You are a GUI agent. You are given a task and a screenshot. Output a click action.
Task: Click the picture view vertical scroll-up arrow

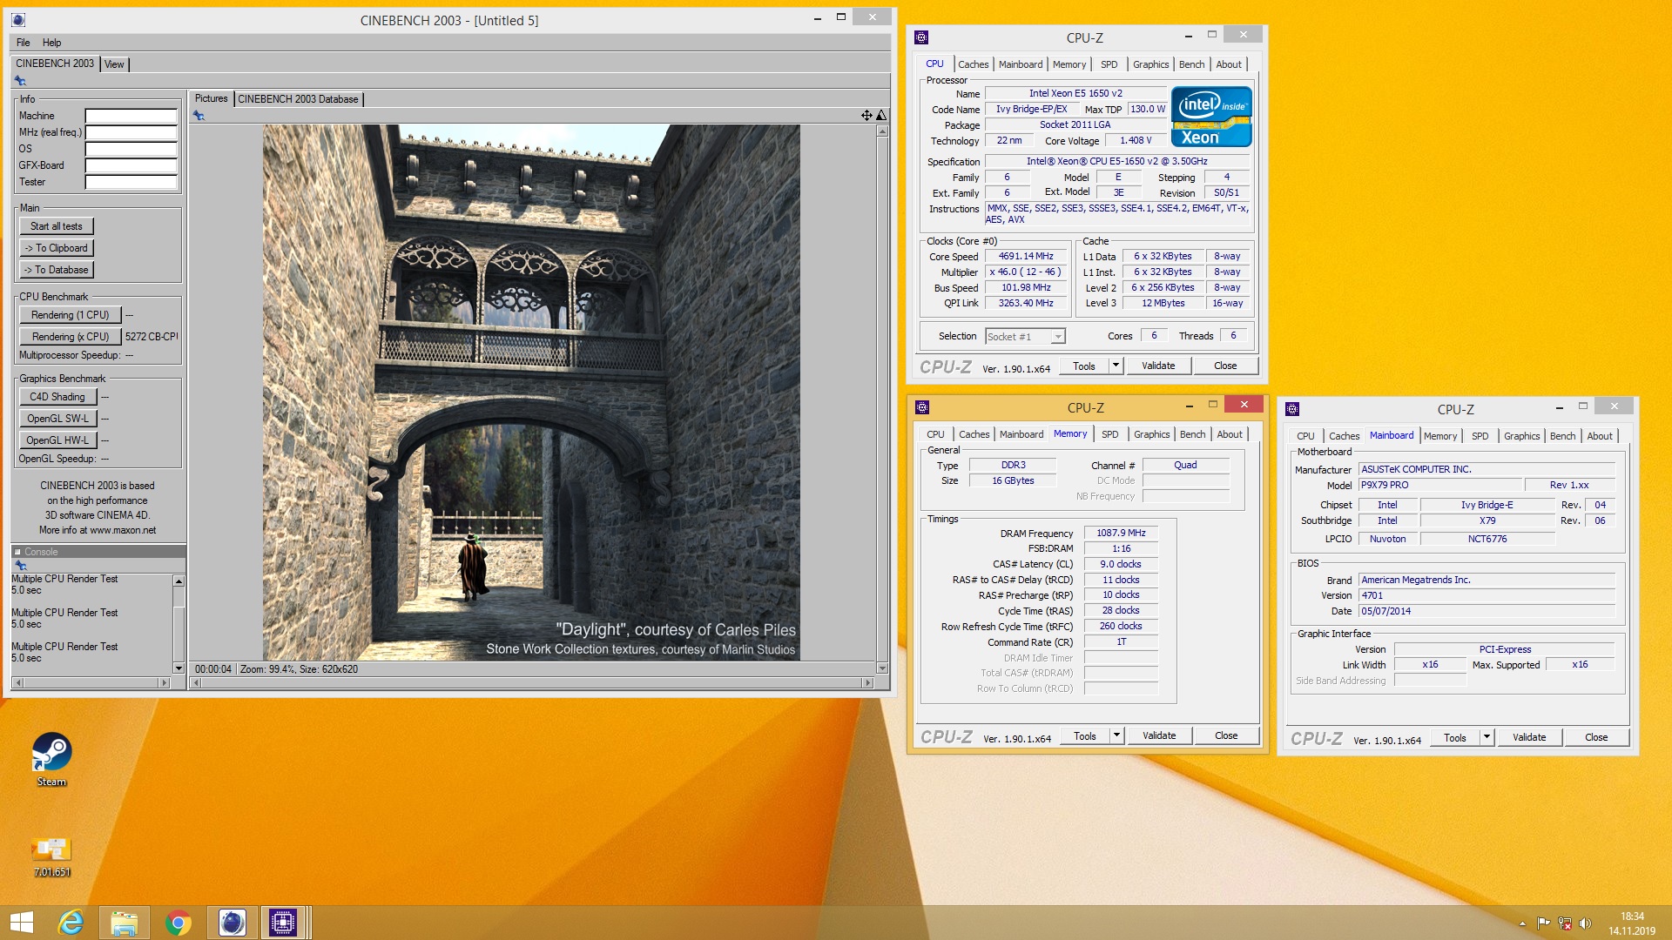882,131
